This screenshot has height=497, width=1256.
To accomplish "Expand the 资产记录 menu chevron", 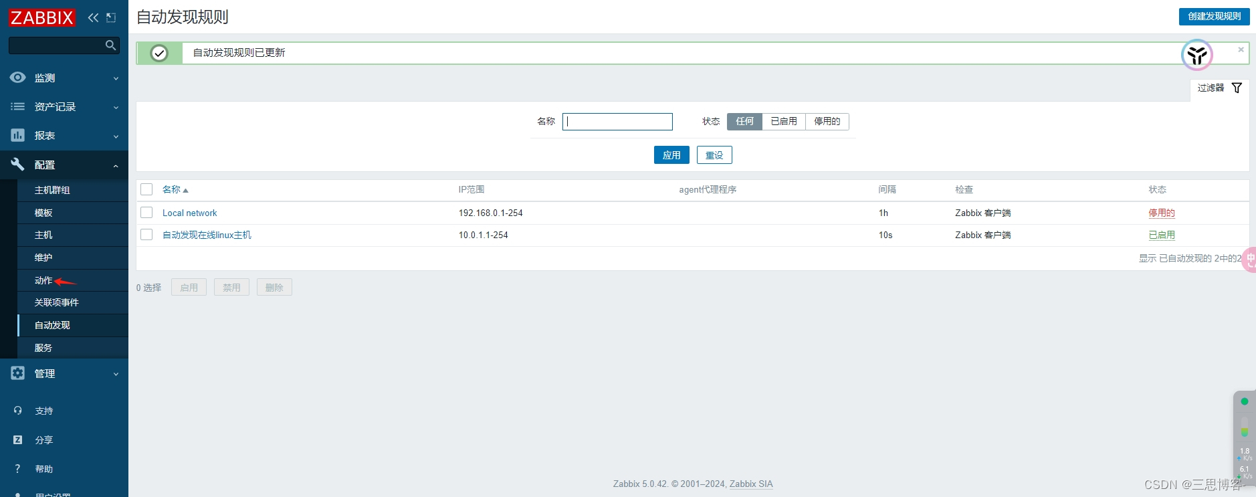I will point(116,107).
